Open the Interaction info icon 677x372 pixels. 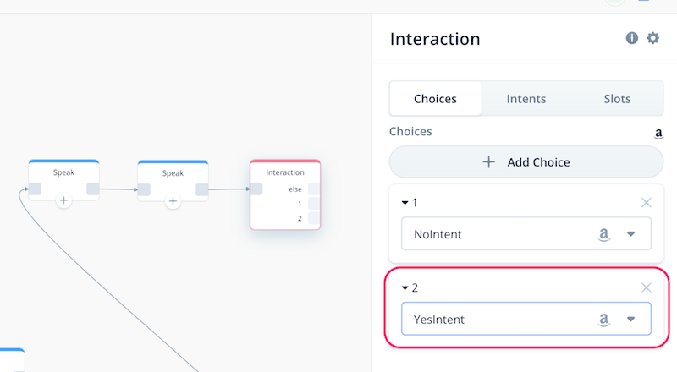[x=631, y=38]
